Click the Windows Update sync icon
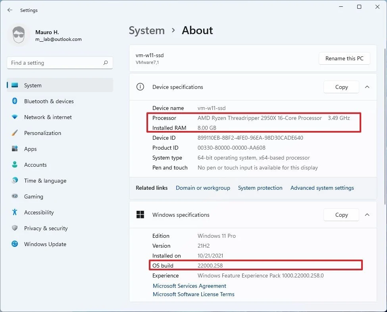Screen dimensions: 387x312 [15, 244]
